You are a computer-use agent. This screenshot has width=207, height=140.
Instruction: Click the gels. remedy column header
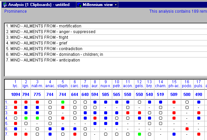[x=139, y=84]
